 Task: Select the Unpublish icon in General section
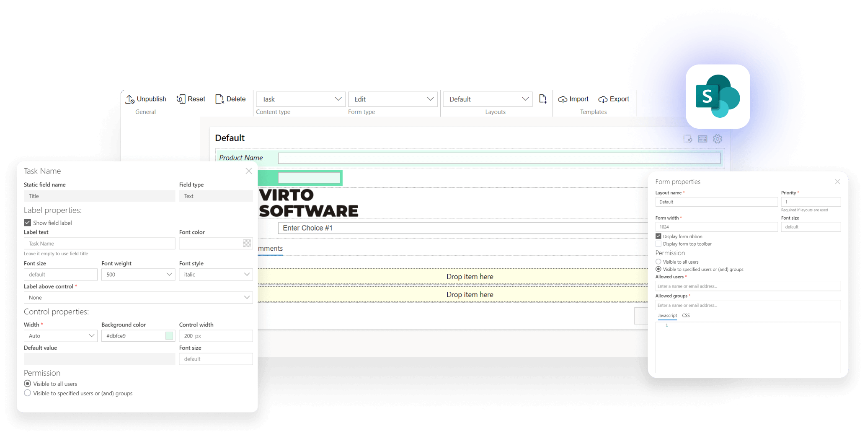click(x=130, y=99)
